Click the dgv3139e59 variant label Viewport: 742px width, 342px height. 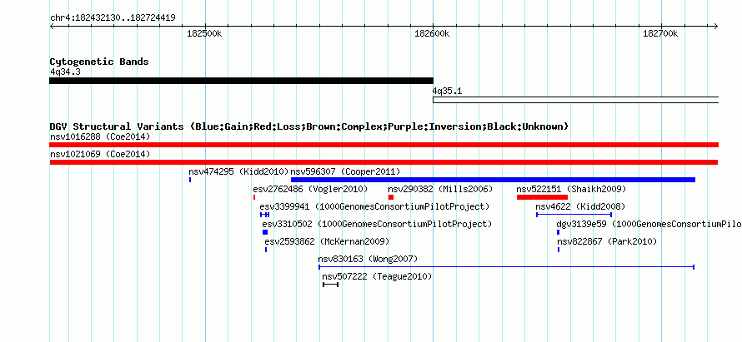click(649, 224)
